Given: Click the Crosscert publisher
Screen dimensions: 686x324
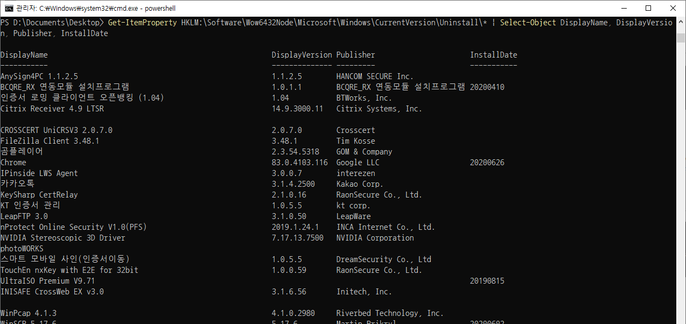Looking at the screenshot, I should (356, 130).
